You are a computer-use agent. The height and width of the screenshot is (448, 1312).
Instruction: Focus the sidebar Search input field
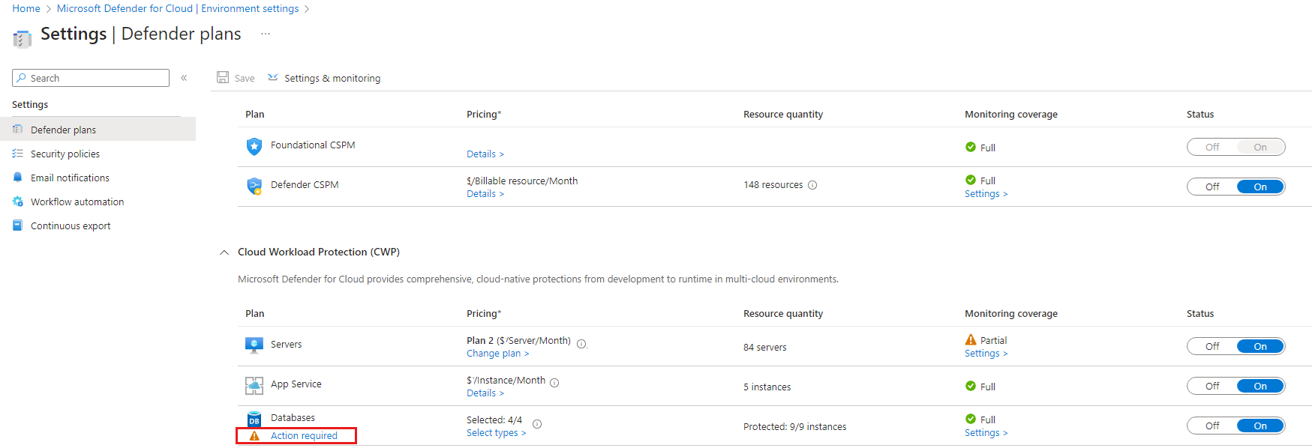pos(91,78)
